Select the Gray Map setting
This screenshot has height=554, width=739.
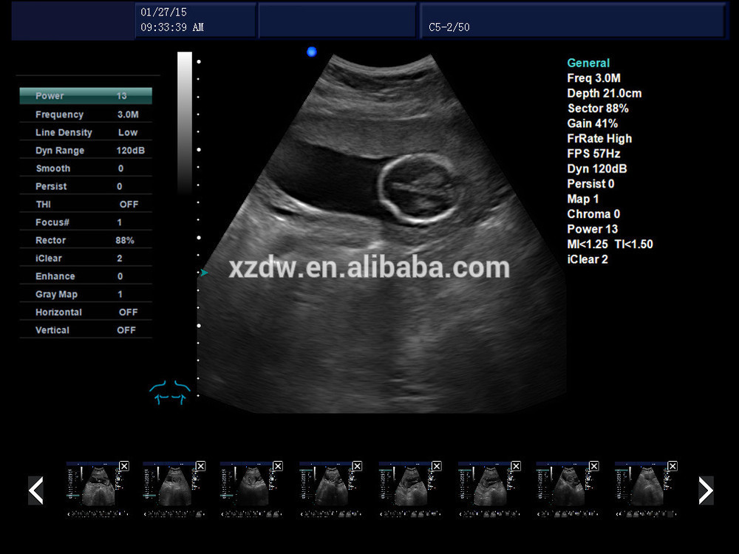coord(85,293)
